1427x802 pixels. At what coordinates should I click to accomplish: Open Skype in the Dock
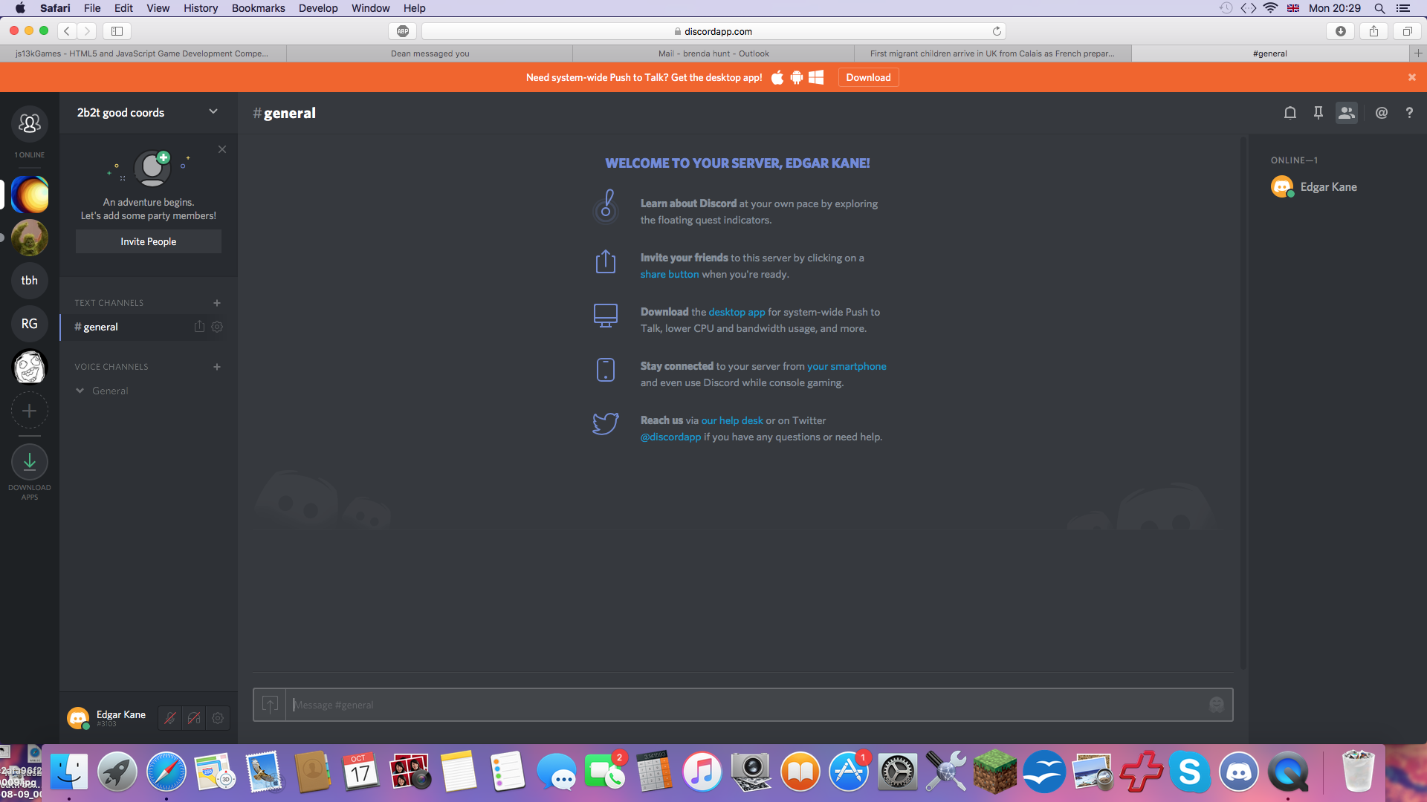[x=1190, y=772]
